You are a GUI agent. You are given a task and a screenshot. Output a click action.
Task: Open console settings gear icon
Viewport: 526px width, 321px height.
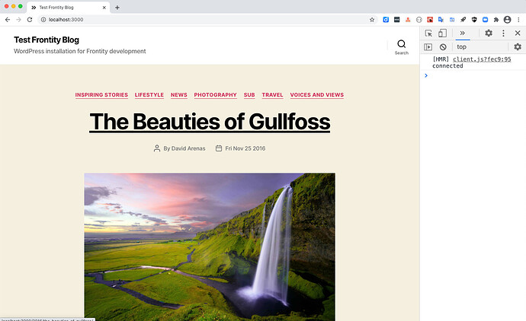(518, 47)
